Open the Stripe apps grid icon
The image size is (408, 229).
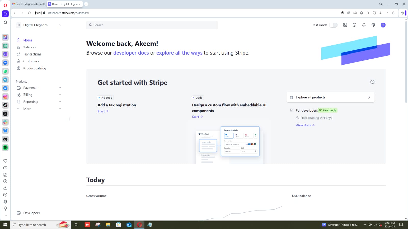345,25
